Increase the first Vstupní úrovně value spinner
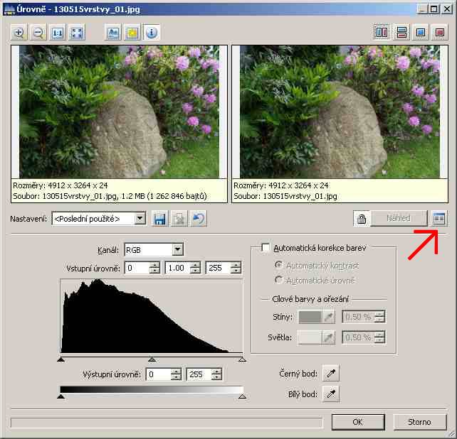The image size is (457, 439). pyautogui.click(x=155, y=265)
